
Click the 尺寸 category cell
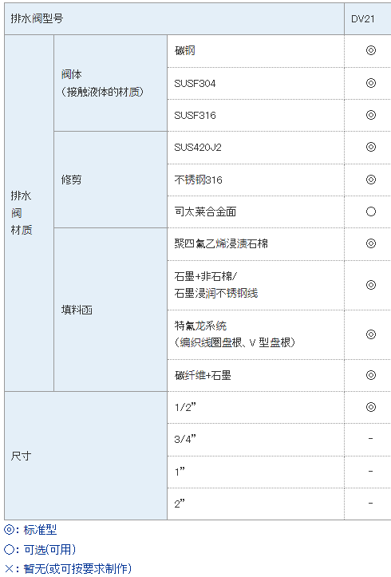[85, 456]
